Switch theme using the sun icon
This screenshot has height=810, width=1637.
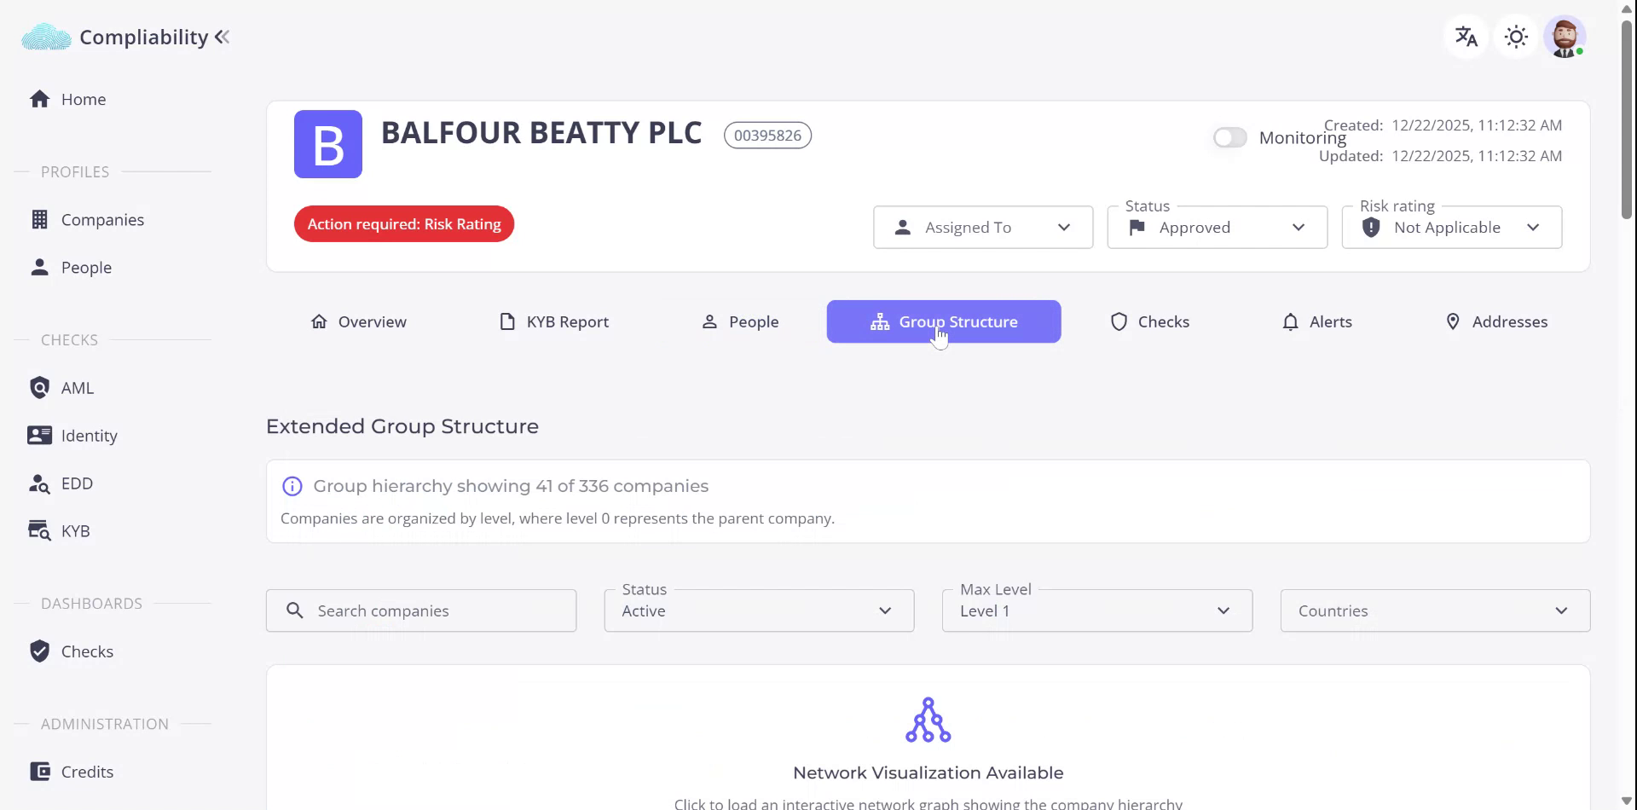tap(1515, 37)
